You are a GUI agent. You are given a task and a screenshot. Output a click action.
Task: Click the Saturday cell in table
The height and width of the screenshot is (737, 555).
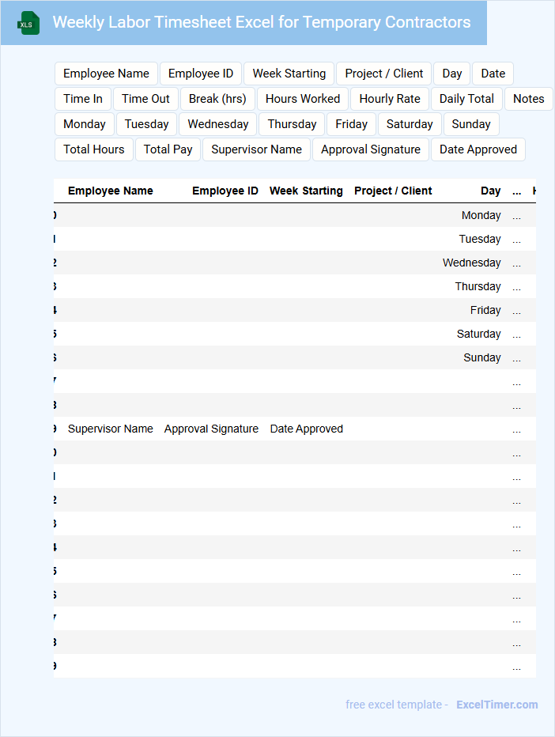click(478, 334)
